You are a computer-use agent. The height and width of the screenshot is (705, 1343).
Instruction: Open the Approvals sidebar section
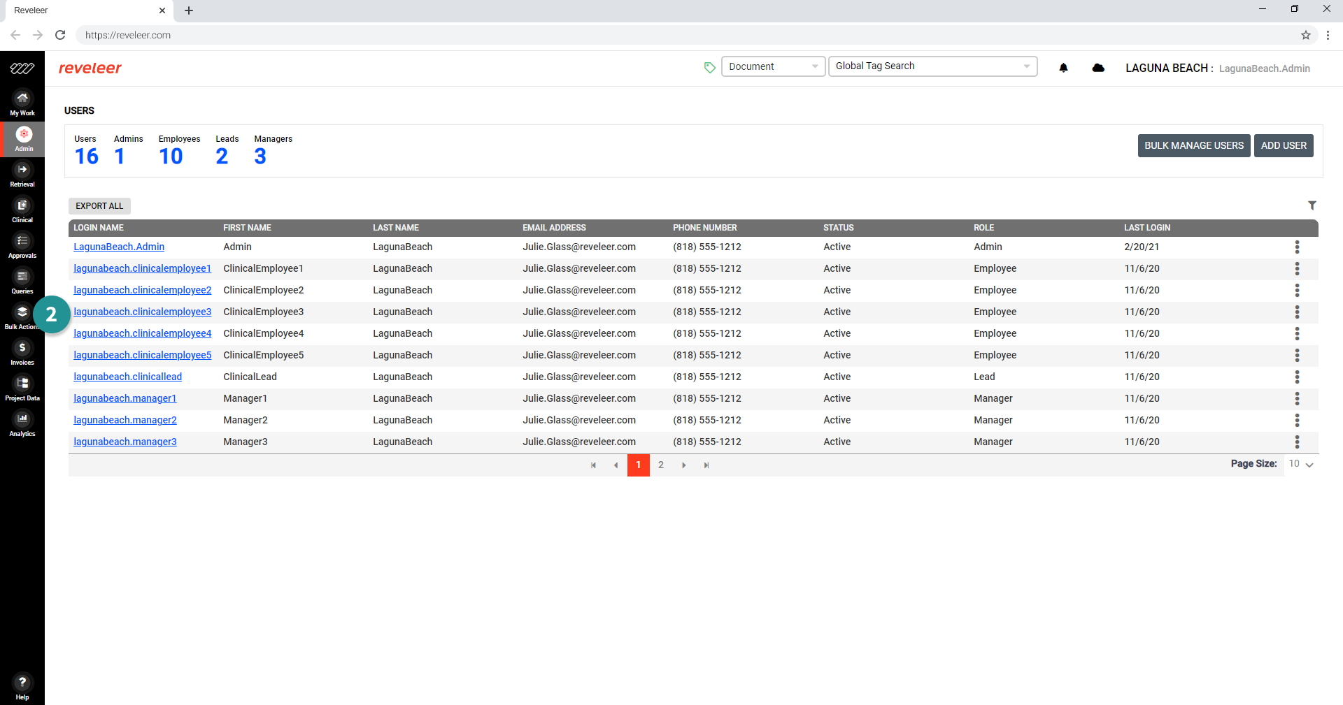point(22,246)
